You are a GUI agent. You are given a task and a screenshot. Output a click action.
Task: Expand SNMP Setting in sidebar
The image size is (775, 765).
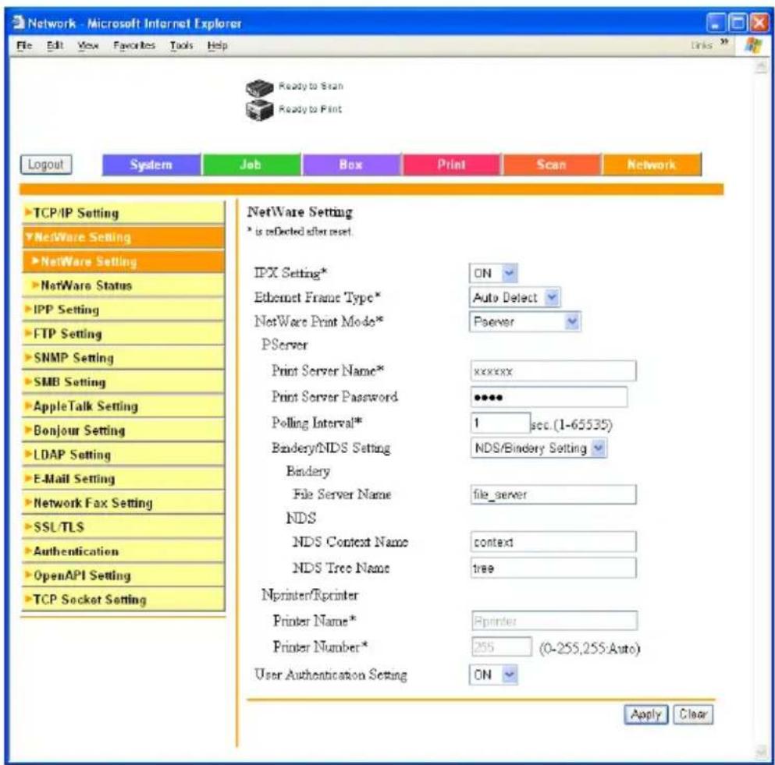click(x=123, y=358)
